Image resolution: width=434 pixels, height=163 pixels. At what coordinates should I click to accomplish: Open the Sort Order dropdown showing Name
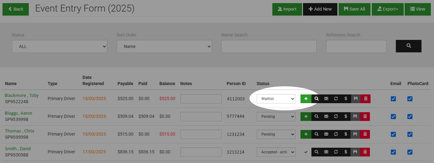point(164,46)
